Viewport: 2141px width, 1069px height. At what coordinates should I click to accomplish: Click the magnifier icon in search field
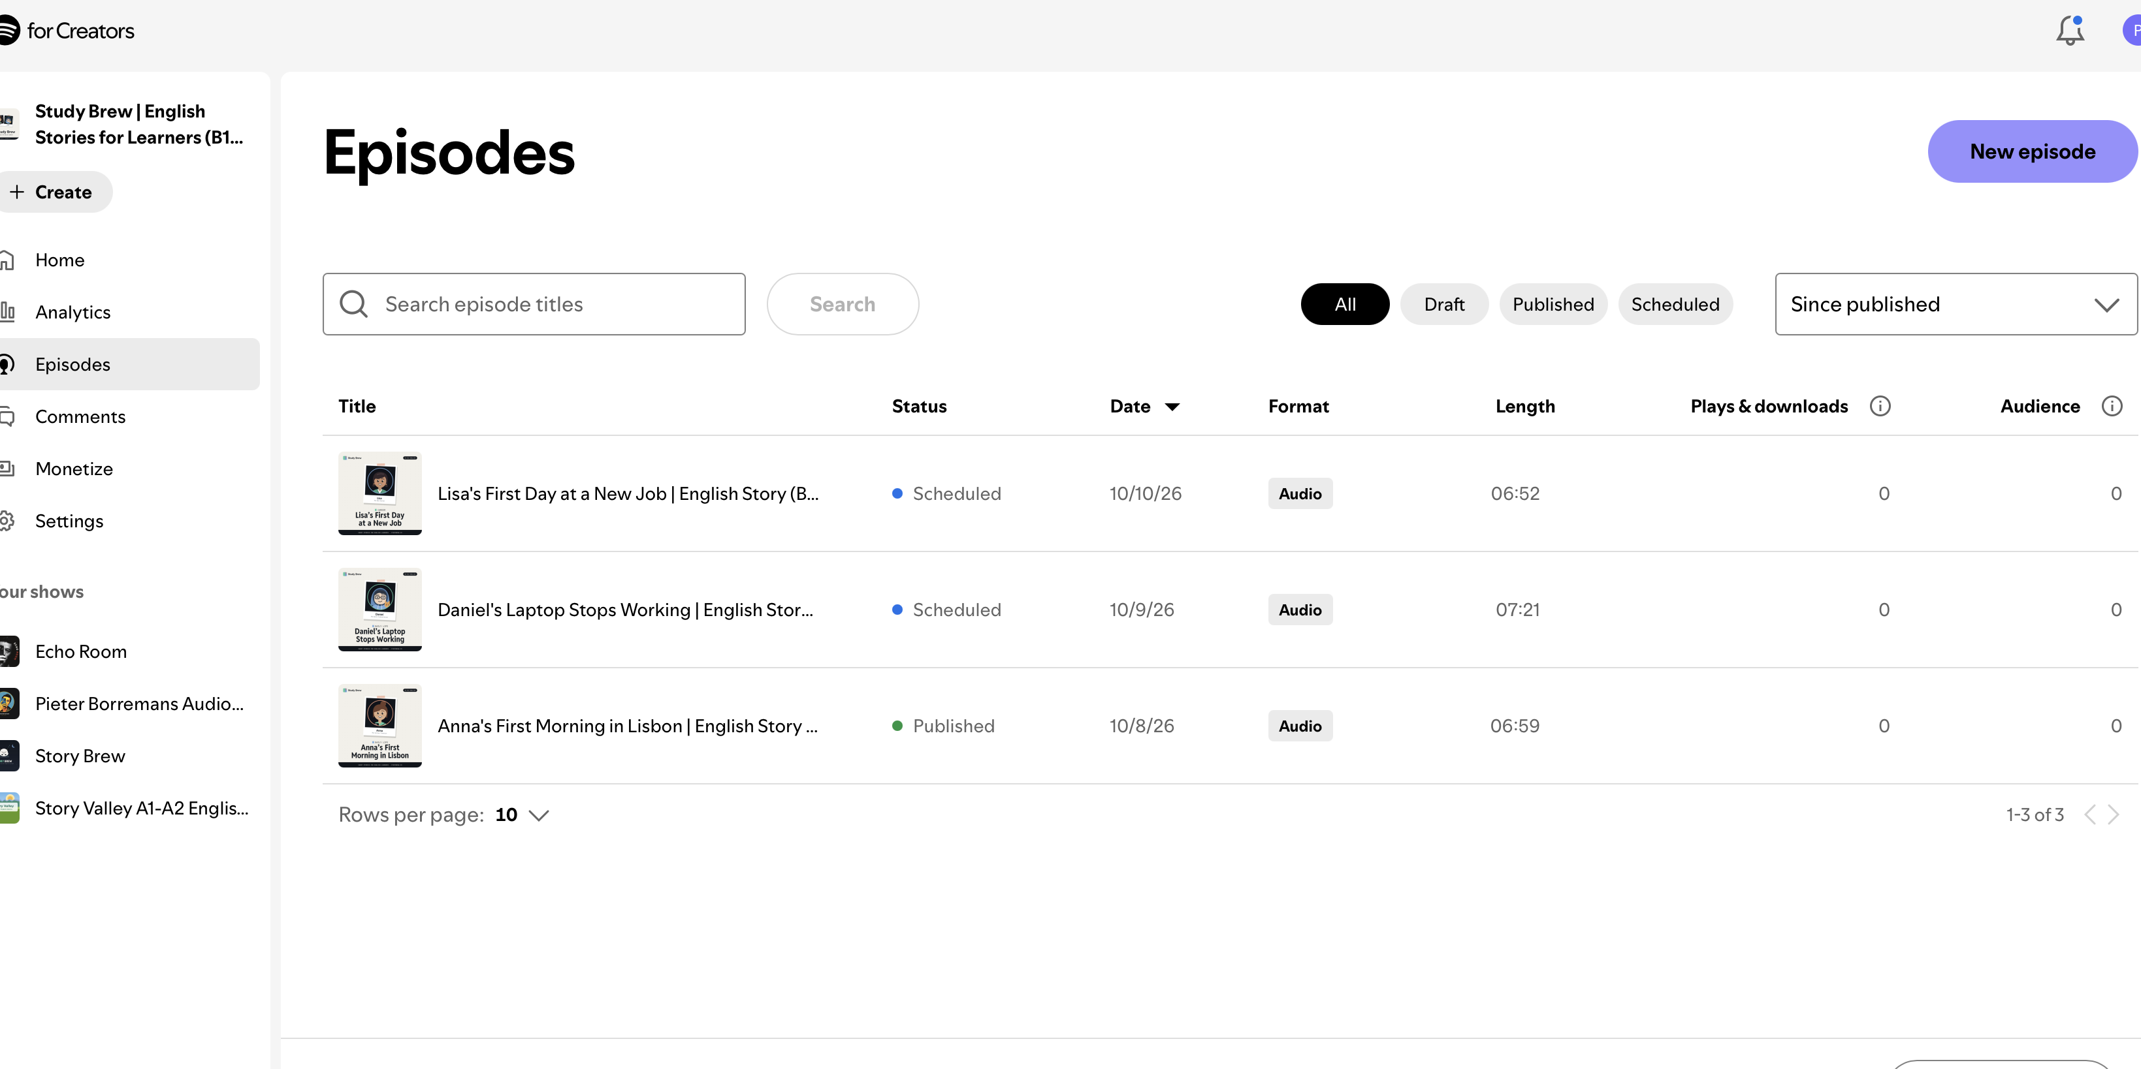354,304
